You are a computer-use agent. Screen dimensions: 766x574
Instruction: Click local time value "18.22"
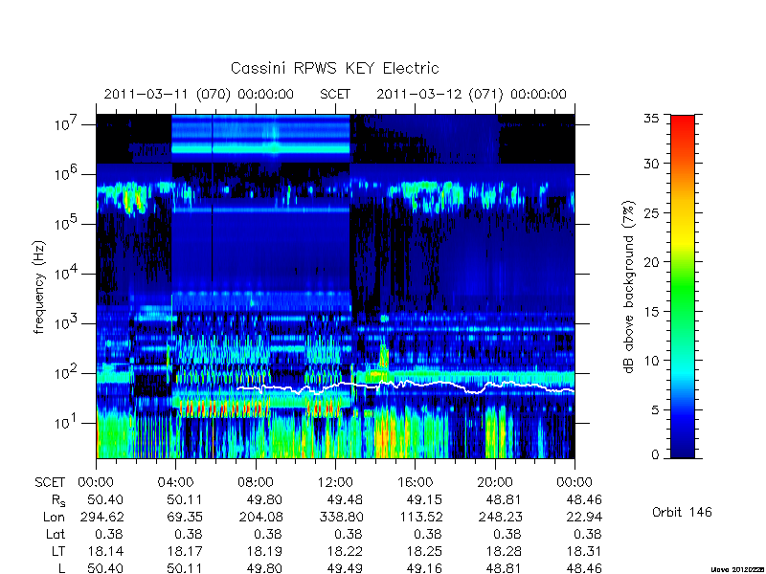[345, 552]
